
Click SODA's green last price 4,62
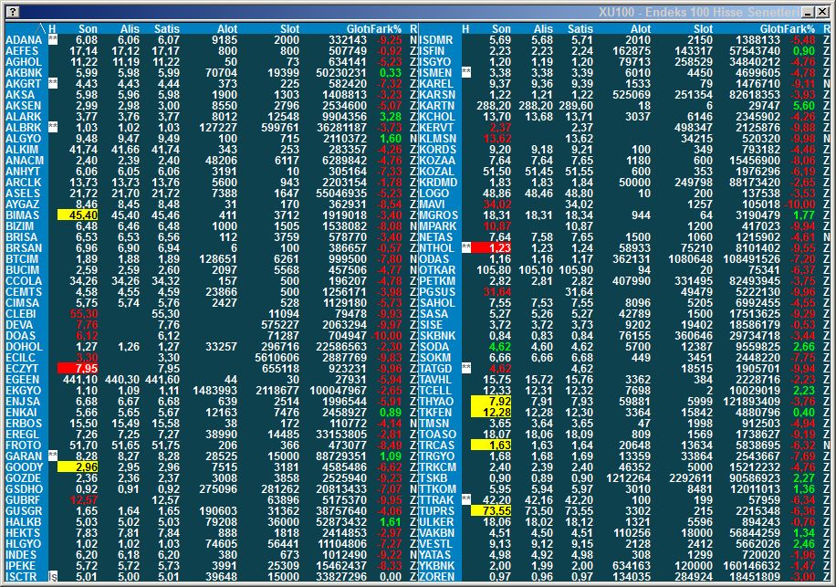[500, 347]
